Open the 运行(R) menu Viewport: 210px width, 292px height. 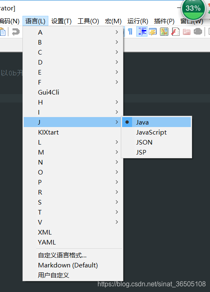click(x=137, y=21)
